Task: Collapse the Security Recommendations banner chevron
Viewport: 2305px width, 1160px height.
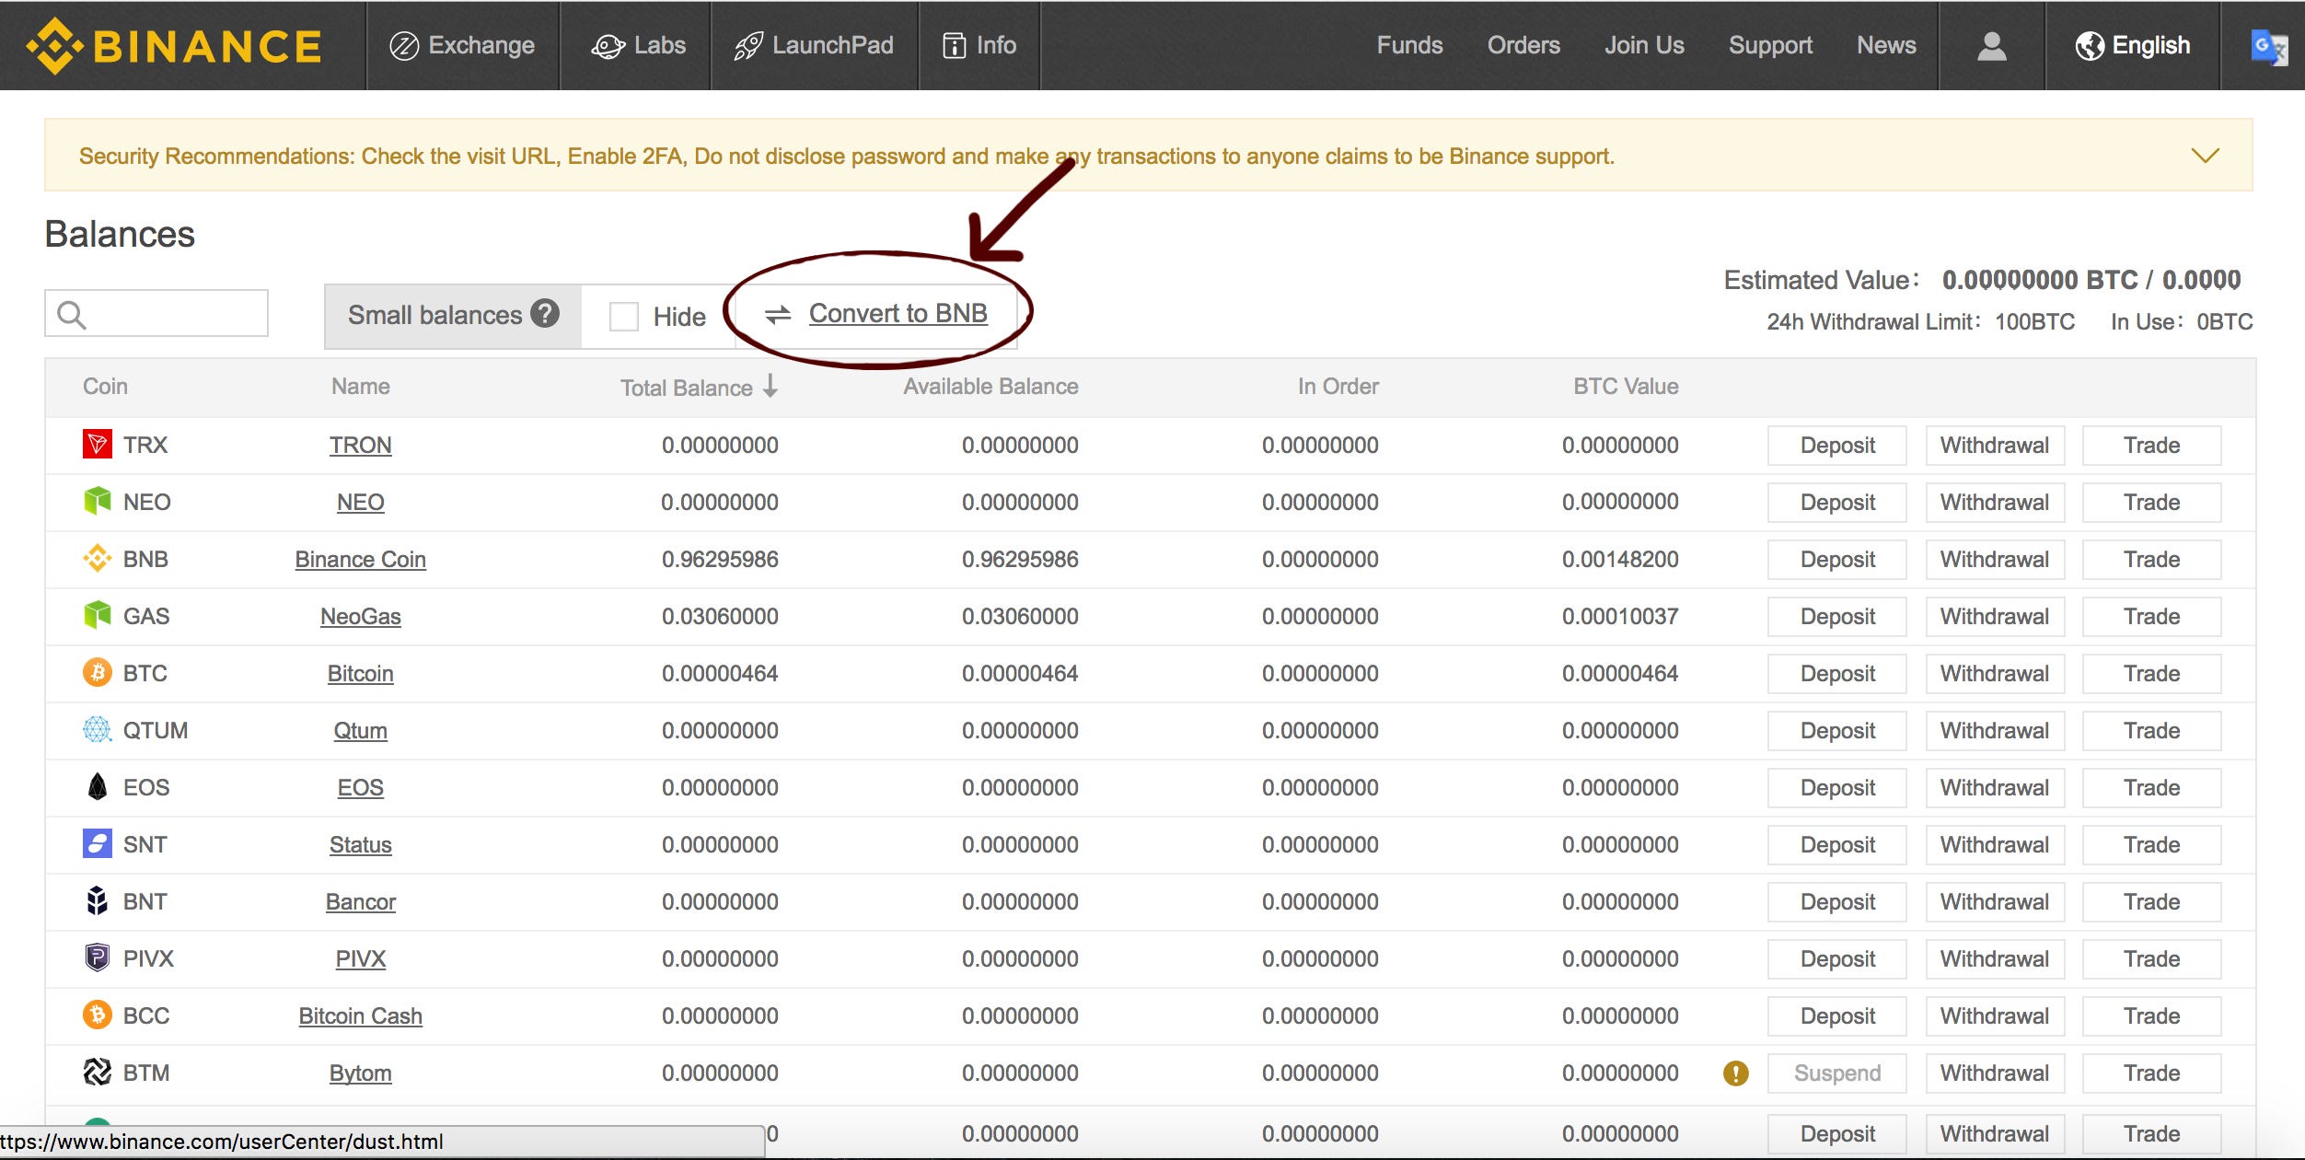Action: (2205, 156)
